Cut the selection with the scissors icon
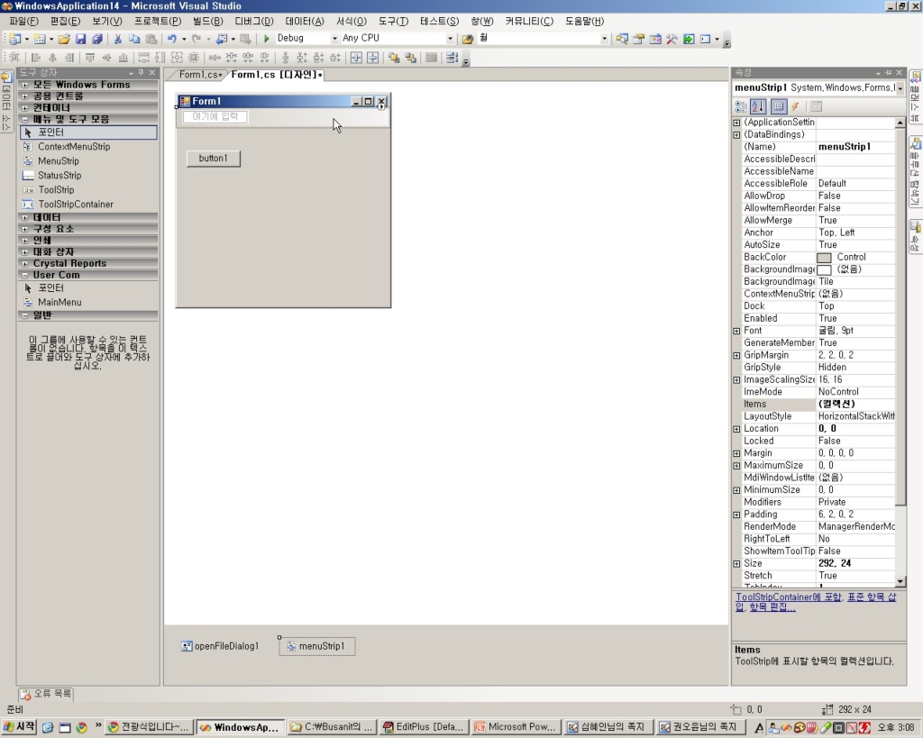 [118, 39]
